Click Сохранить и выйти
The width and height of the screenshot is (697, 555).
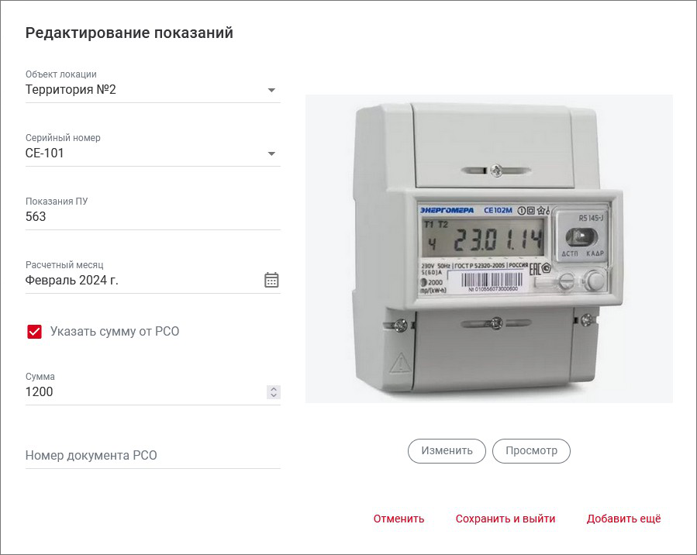point(505,519)
